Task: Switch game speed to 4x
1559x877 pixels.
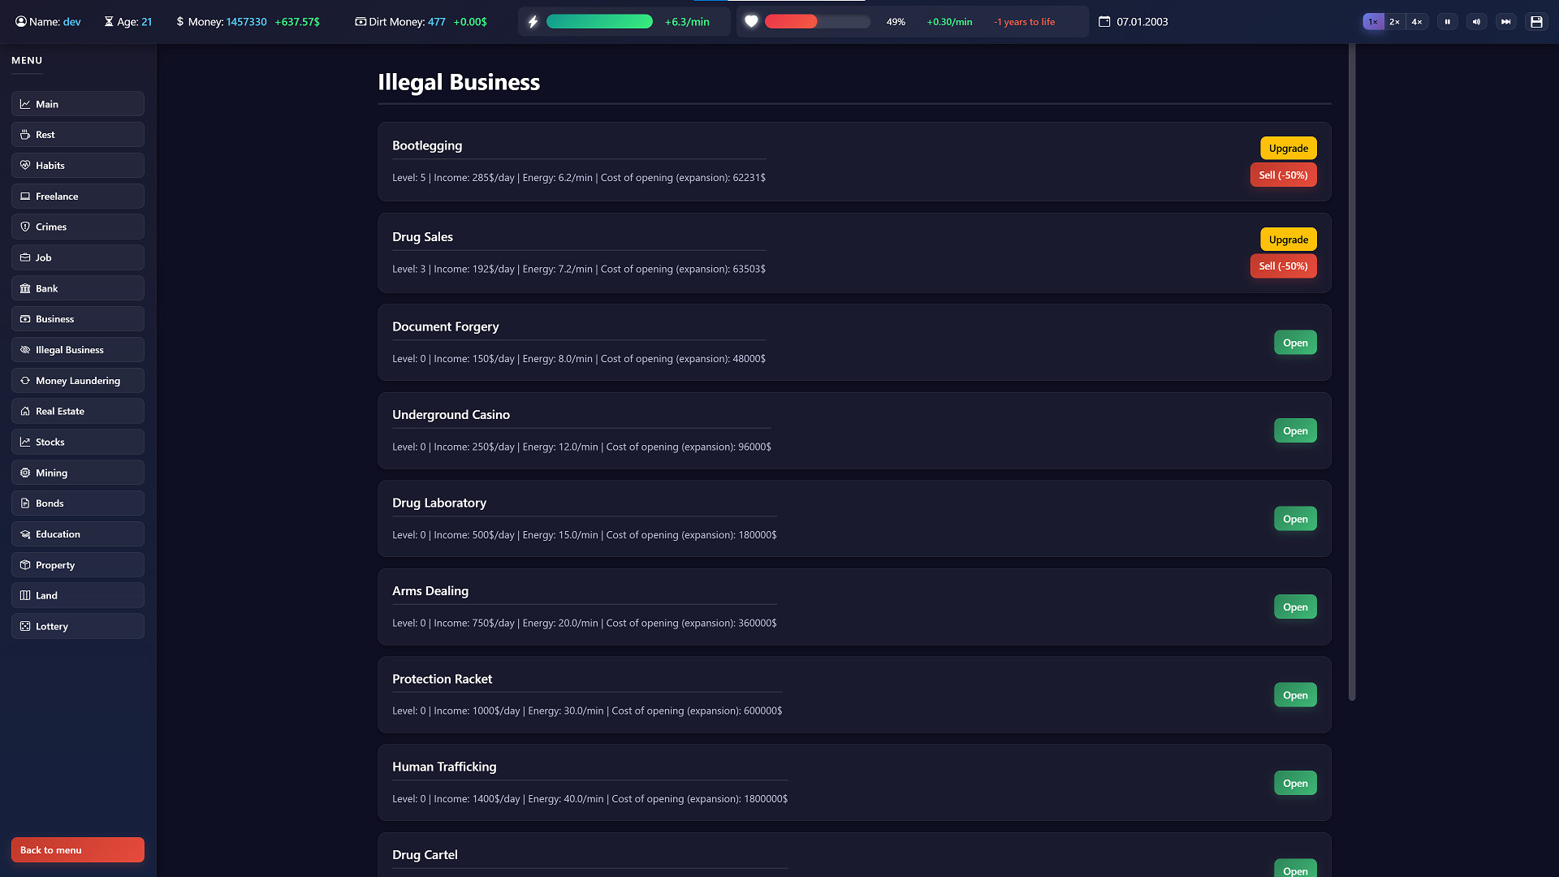Action: [1416, 21]
